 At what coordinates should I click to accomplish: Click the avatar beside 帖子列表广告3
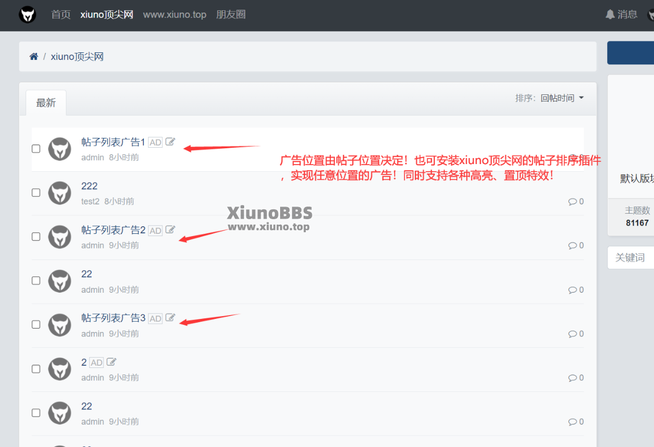(59, 325)
